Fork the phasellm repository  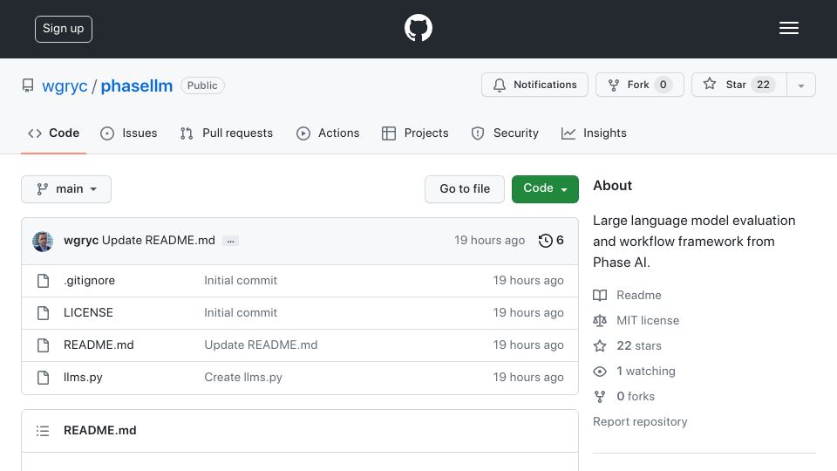click(x=639, y=85)
